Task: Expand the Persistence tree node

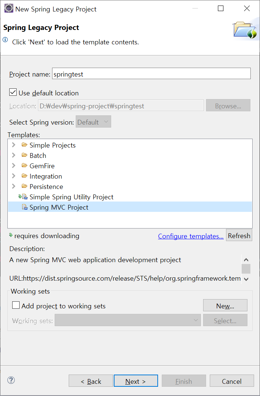Action: click(14, 186)
